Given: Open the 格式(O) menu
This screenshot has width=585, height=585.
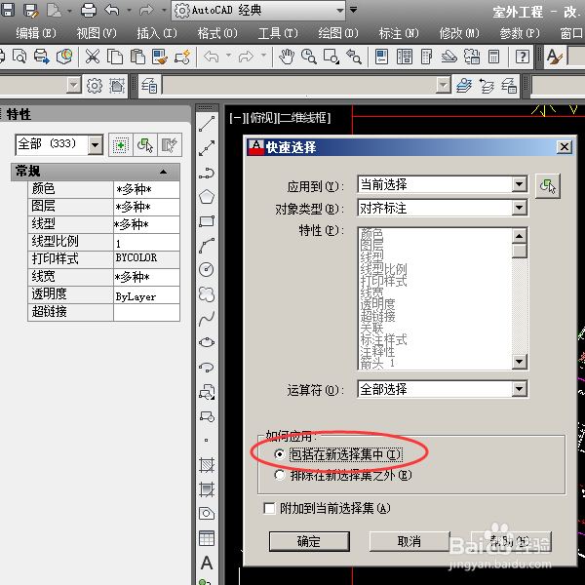Looking at the screenshot, I should pyautogui.click(x=217, y=33).
